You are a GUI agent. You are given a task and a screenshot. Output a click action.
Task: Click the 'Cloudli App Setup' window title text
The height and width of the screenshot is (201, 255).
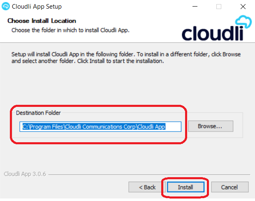(x=37, y=7)
